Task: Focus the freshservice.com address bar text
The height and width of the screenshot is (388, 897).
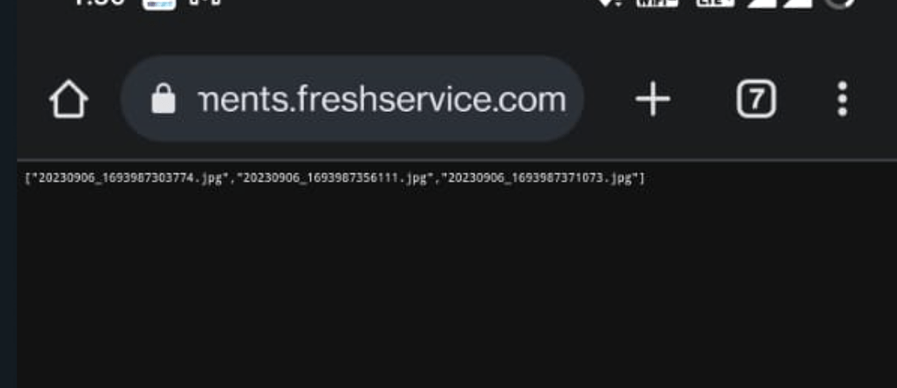Action: [x=382, y=100]
